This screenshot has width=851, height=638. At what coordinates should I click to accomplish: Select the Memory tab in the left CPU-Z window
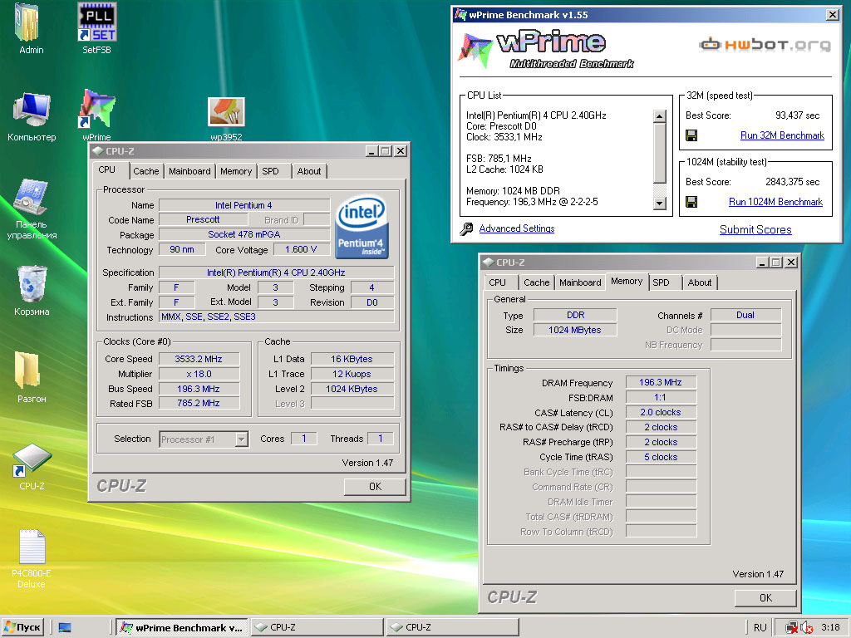pyautogui.click(x=235, y=171)
